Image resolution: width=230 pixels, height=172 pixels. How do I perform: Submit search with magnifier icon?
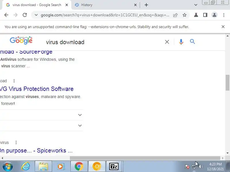[192, 42]
